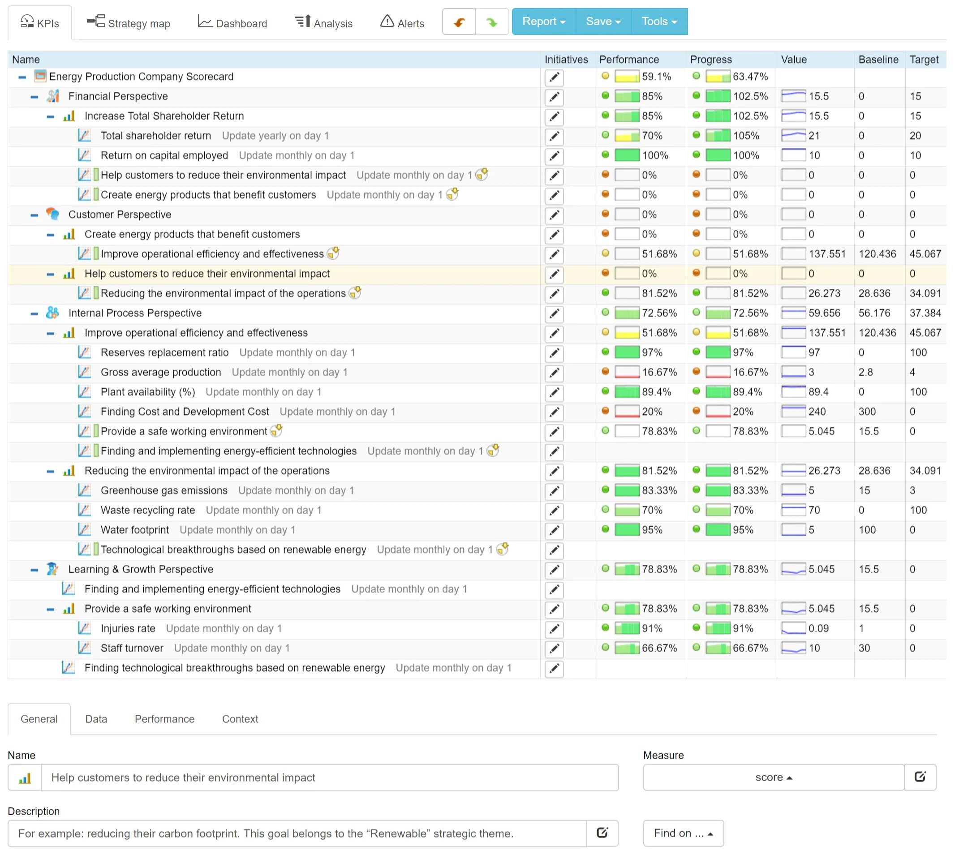Collapse Energy Production Company Scorecard tree
Image resolution: width=955 pixels, height=855 pixels.
pos(22,77)
